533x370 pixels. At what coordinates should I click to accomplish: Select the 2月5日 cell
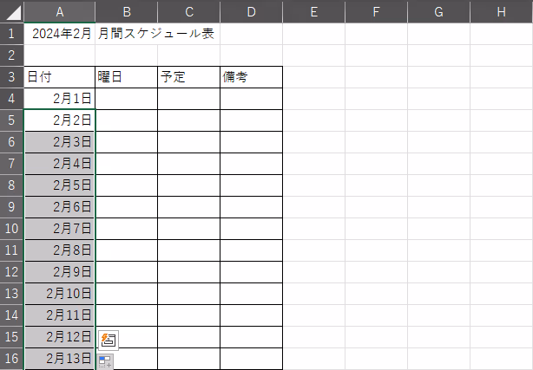(x=60, y=185)
